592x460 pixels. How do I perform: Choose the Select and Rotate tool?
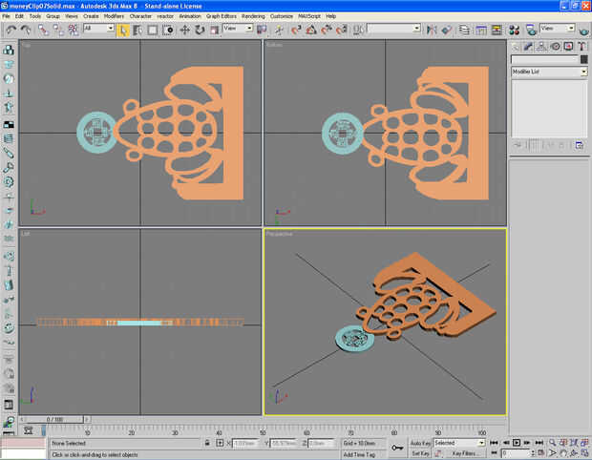(200, 30)
